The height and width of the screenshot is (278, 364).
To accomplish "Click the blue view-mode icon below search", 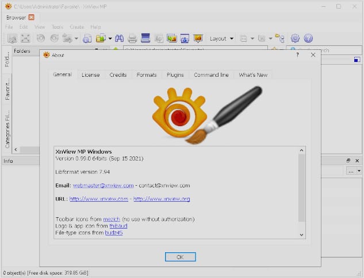I will point(357,60).
